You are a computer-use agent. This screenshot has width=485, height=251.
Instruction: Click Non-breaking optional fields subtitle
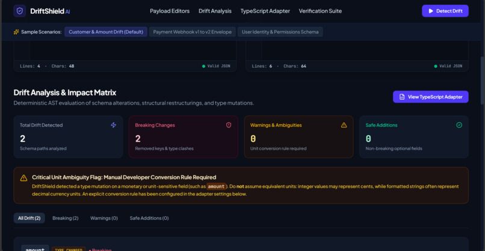pyautogui.click(x=394, y=148)
